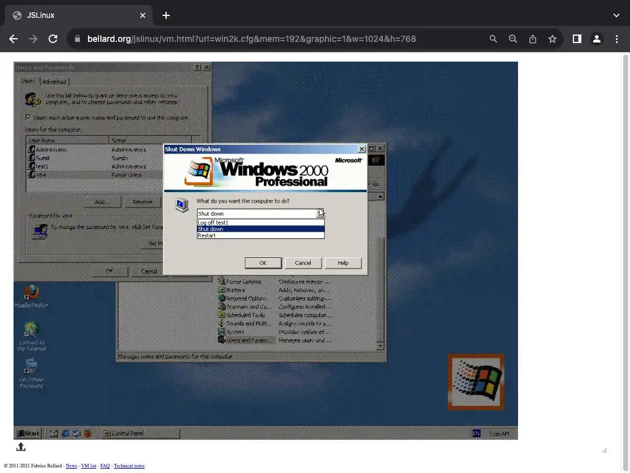630x473 pixels.
Task: Go back in the Chrome browser
Action: pos(14,39)
